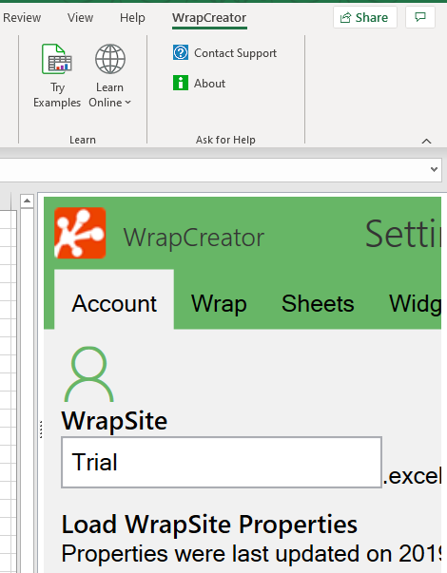Screen dimensions: 447x573
Task: Click the WrapSite label text
Action: tap(114, 421)
